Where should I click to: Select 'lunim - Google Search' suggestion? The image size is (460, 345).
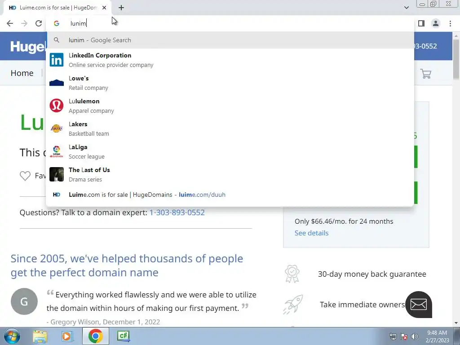[x=230, y=40]
